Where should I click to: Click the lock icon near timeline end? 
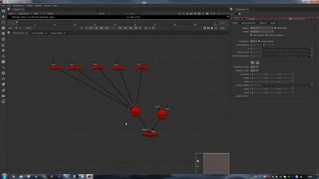click(x=212, y=28)
